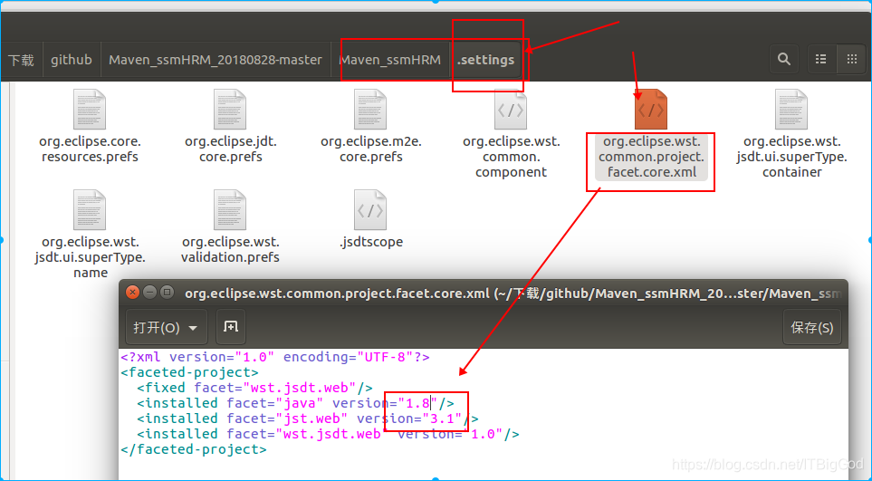The width and height of the screenshot is (872, 481).
Task: Click file name org.eclipse.wst.common.project.facet.core.xml
Action: coord(651,157)
